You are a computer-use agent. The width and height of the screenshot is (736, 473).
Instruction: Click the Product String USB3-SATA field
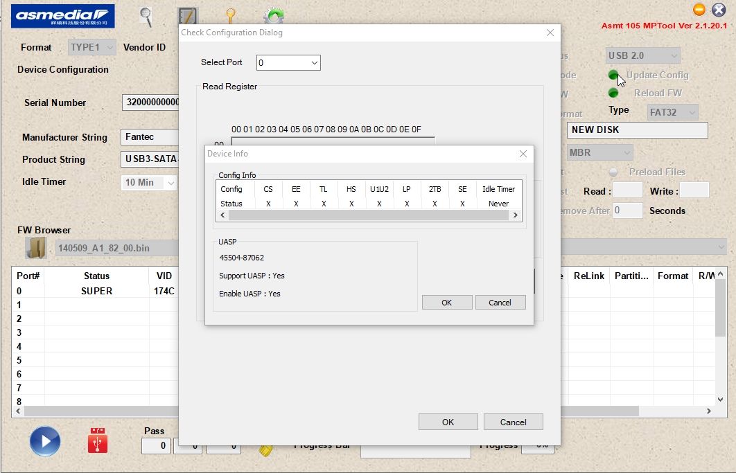[x=150, y=159]
